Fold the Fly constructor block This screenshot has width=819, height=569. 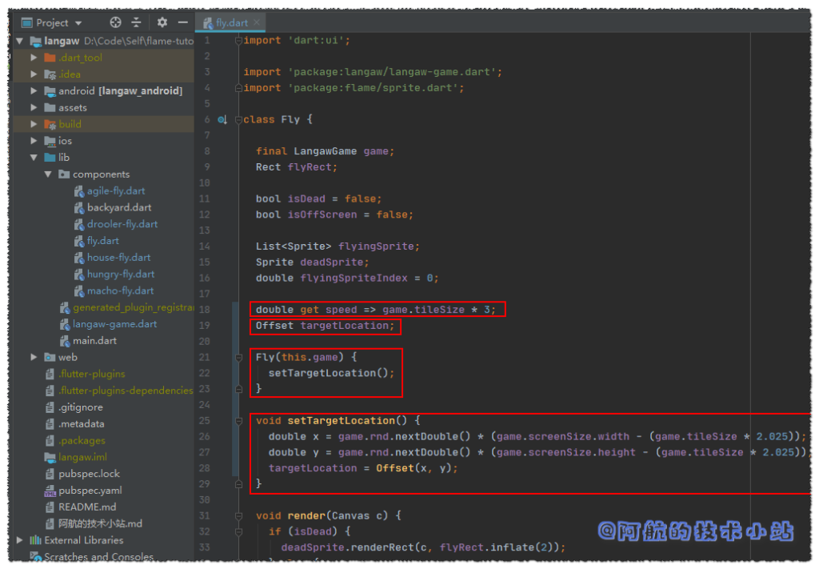pos(238,358)
